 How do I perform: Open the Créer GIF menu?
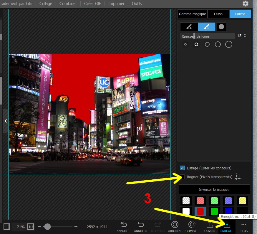(x=92, y=4)
